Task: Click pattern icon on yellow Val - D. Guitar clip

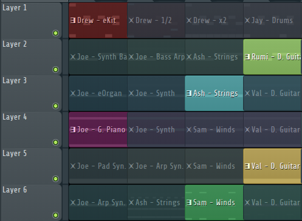Action: (247, 166)
